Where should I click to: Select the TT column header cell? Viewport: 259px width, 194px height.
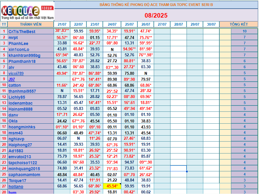[4, 24]
